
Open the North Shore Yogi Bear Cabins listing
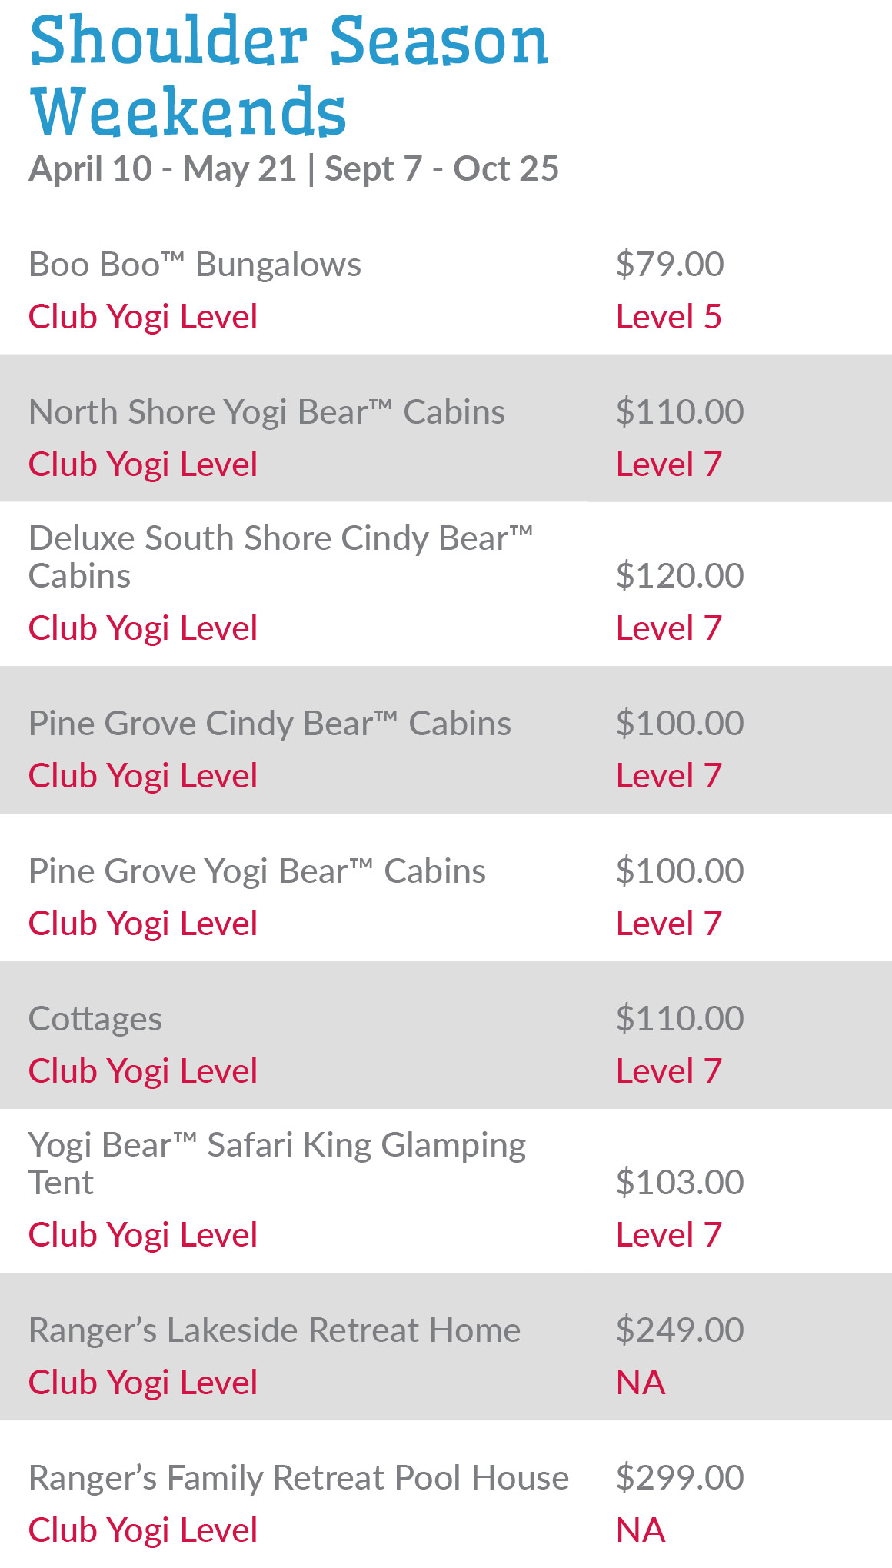pyautogui.click(x=267, y=412)
